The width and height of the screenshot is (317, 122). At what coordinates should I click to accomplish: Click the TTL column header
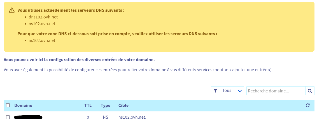88,106
